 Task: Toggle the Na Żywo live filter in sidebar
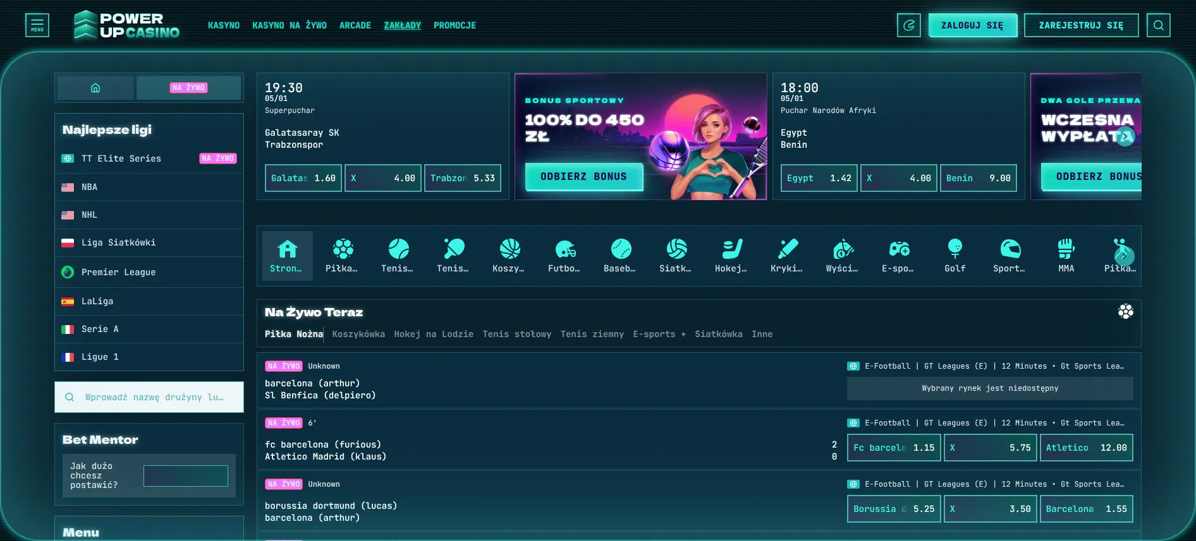[x=188, y=88]
